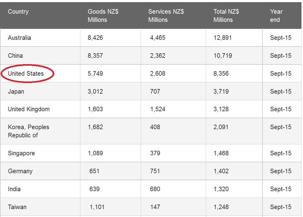
Task: Click the Singapore country cell
Action: 21,153
